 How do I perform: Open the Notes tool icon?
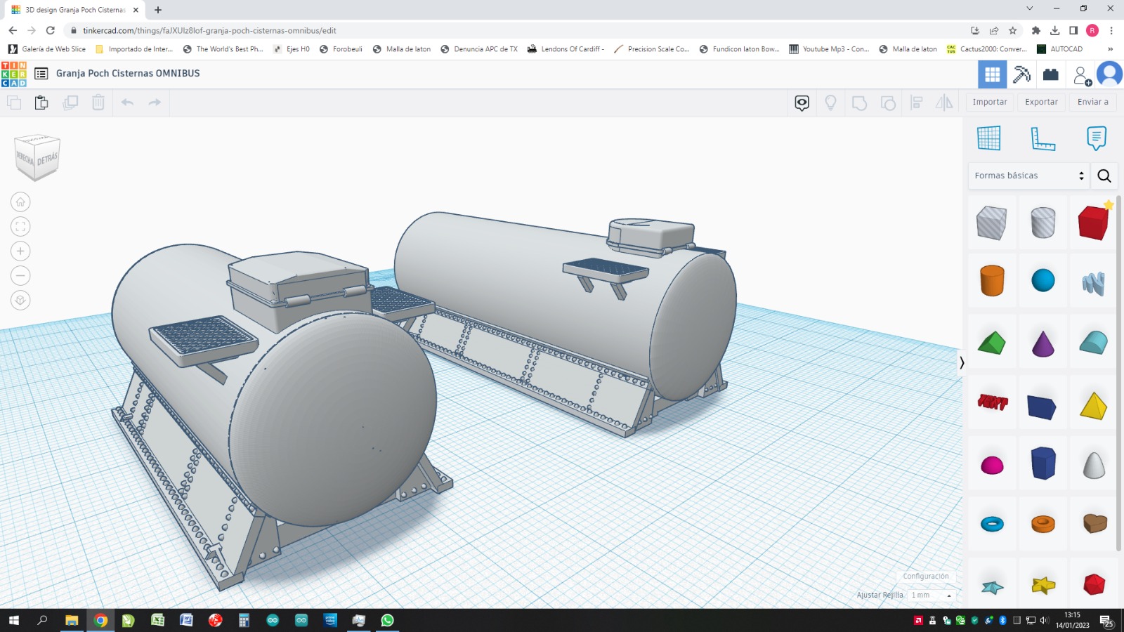(1096, 138)
